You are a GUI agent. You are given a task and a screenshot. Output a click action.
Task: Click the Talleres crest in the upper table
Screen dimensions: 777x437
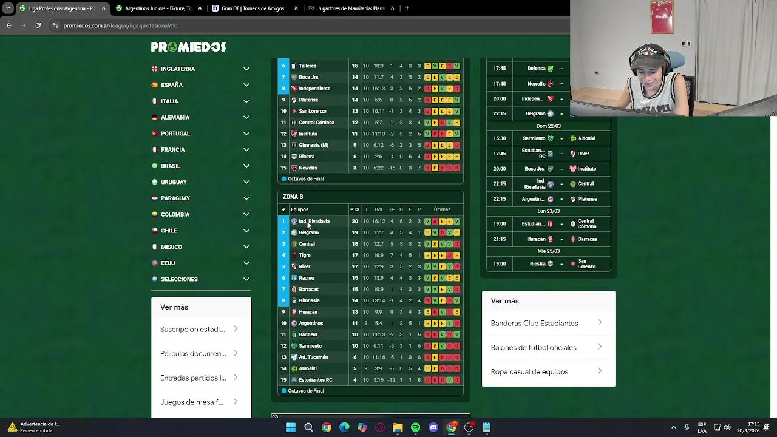[294, 66]
